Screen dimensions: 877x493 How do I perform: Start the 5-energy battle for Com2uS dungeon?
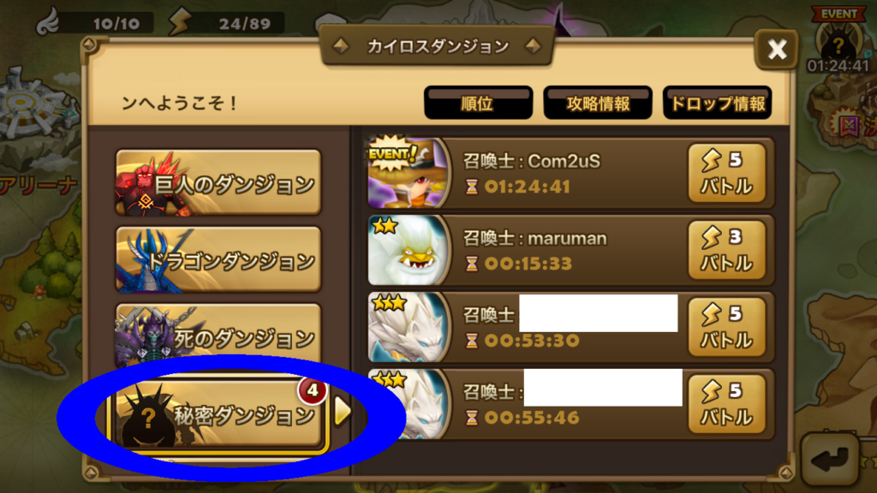(x=726, y=173)
